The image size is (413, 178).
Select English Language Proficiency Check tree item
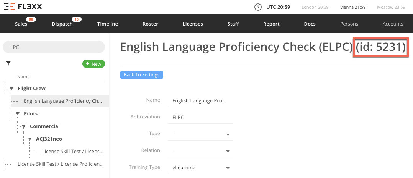tap(63, 101)
